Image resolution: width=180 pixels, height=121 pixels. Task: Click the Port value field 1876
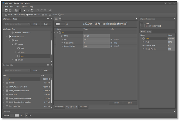point(96,39)
